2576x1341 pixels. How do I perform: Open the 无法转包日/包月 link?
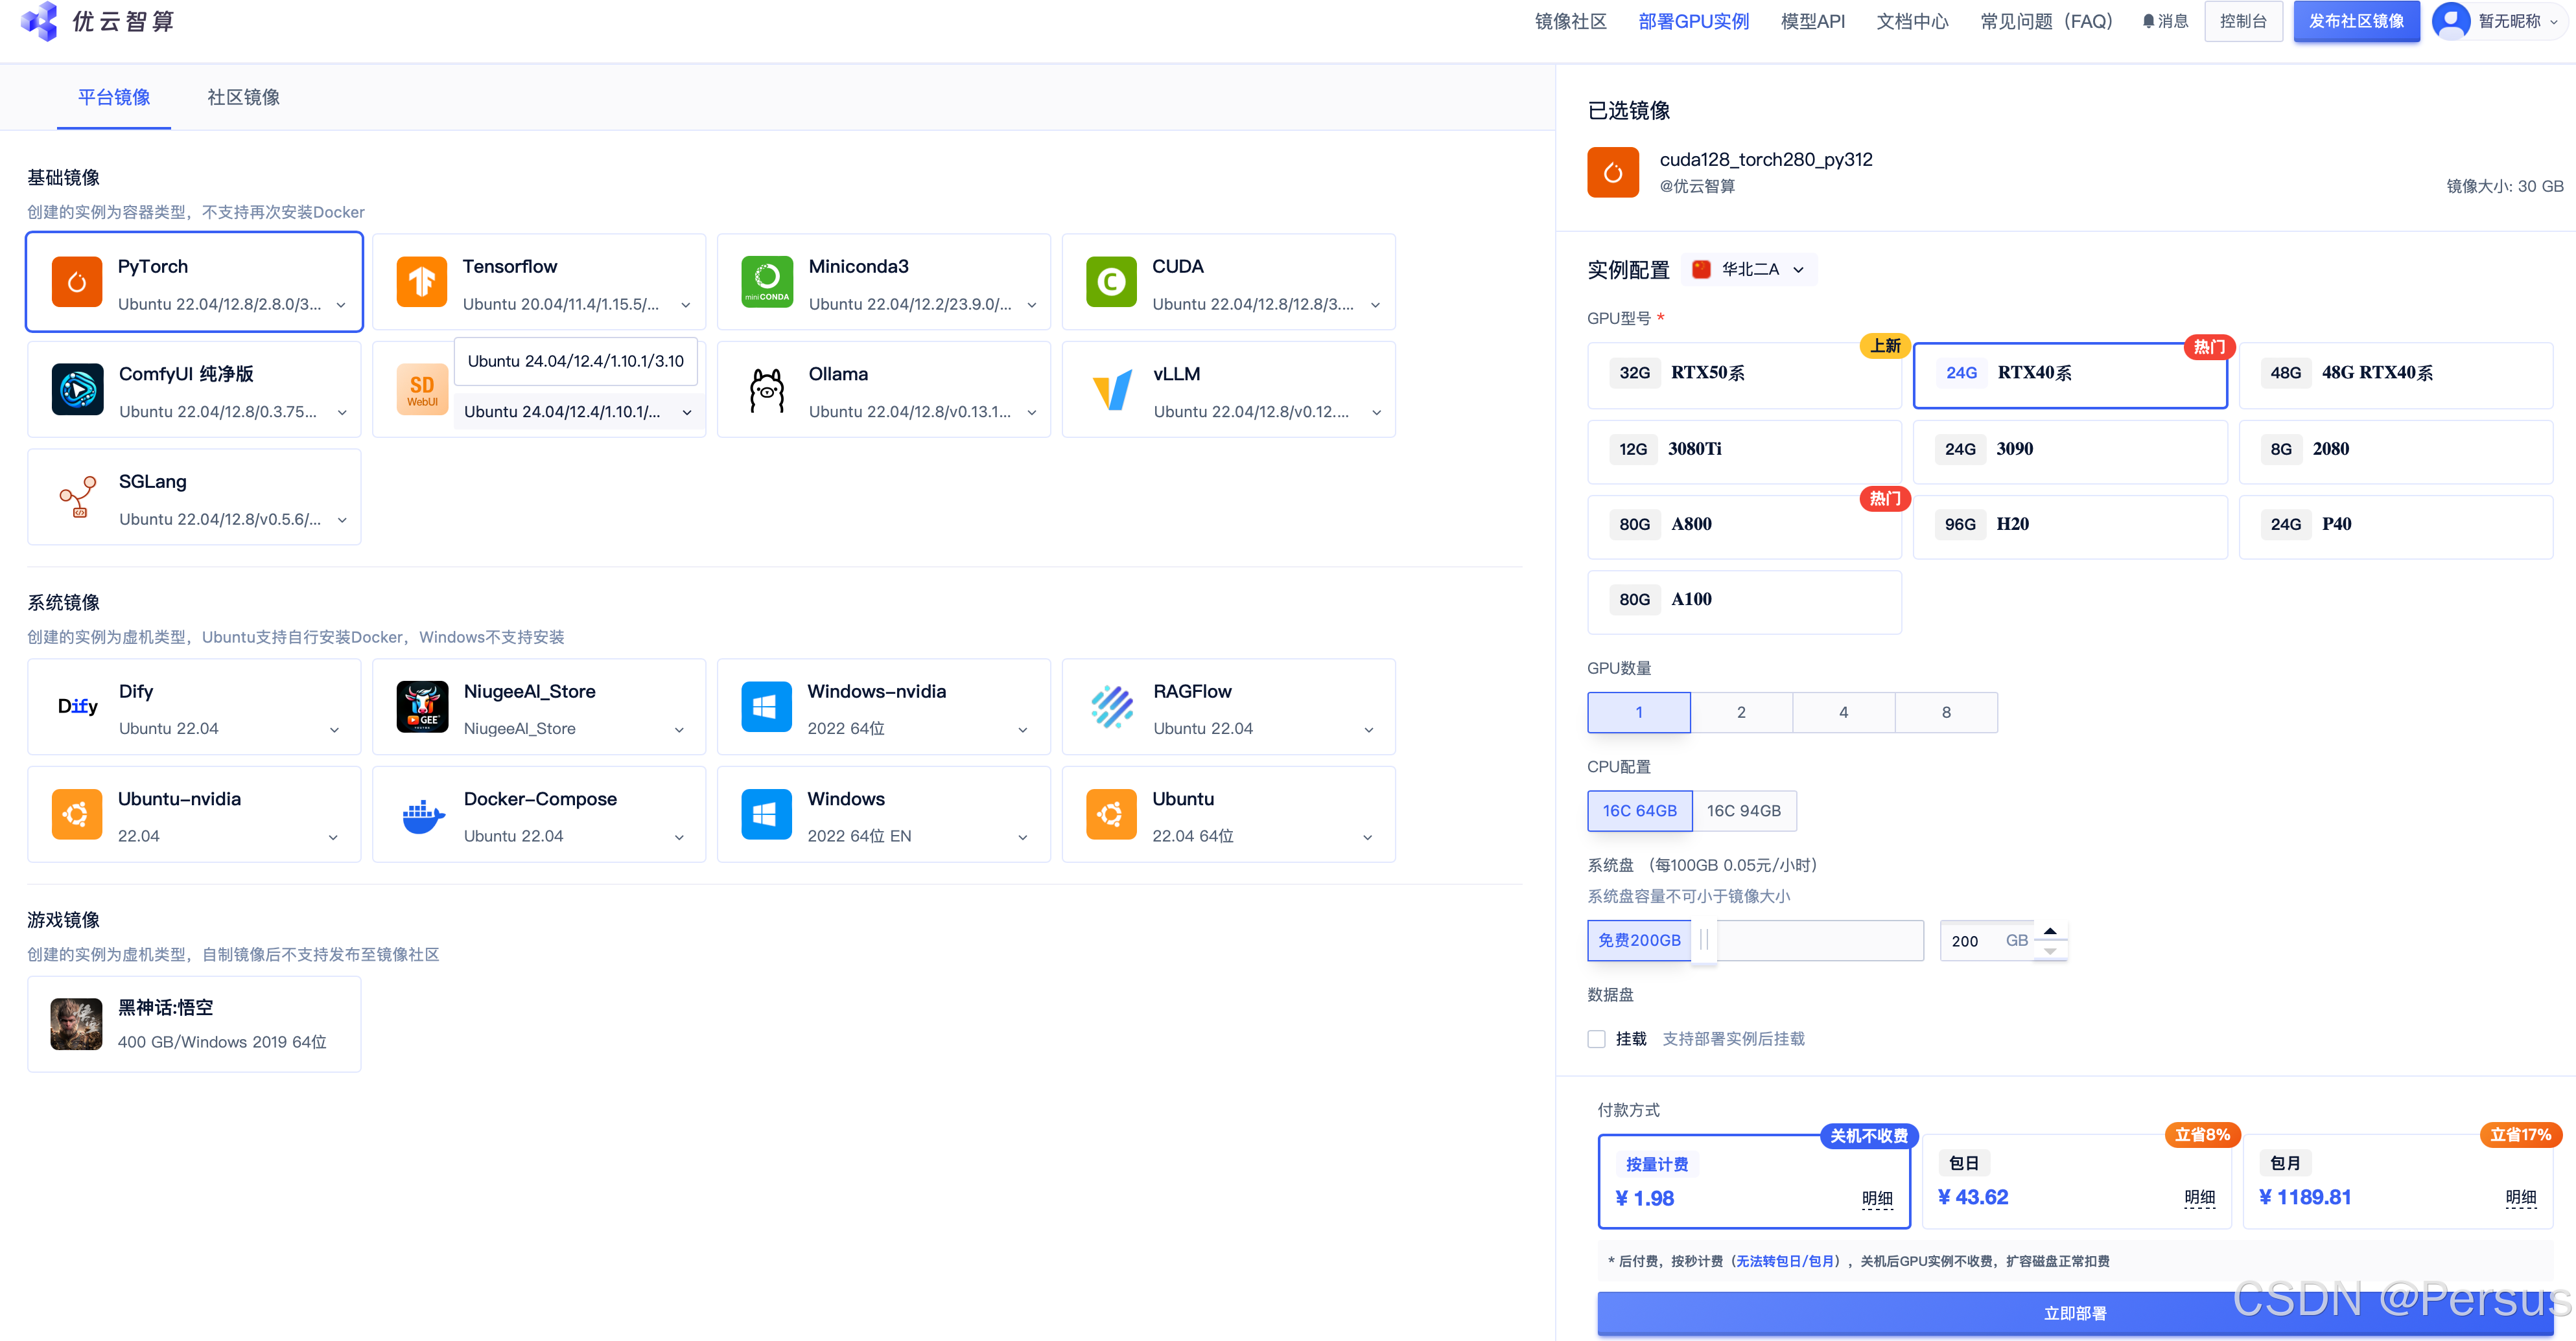1786,1261
